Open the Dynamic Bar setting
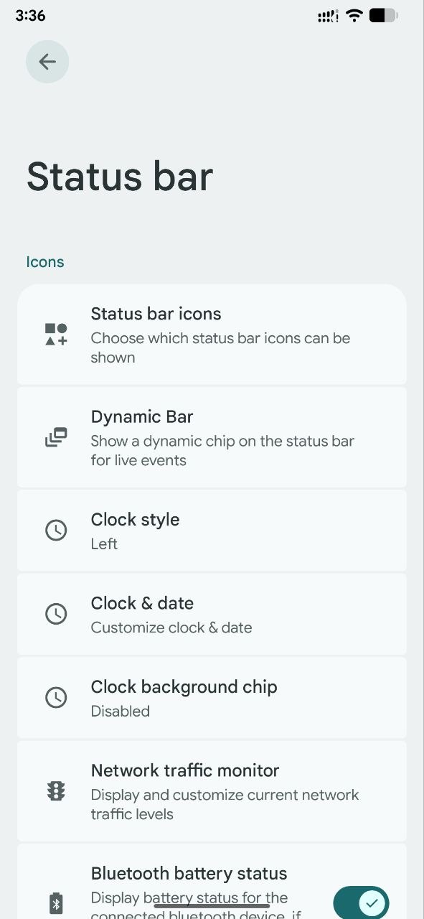Screen dimensions: 424x919 pos(212,437)
